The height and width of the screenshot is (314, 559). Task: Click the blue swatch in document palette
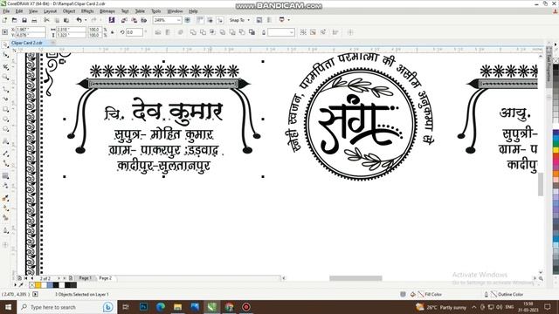pyautogui.click(x=50, y=285)
